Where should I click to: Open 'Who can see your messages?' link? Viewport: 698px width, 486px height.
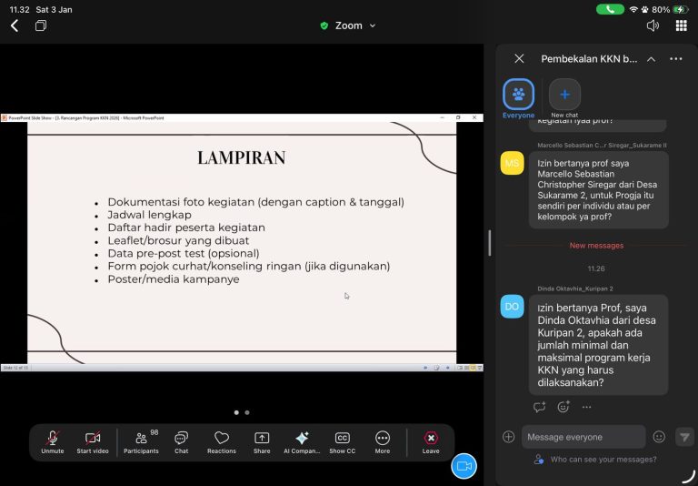(x=603, y=460)
